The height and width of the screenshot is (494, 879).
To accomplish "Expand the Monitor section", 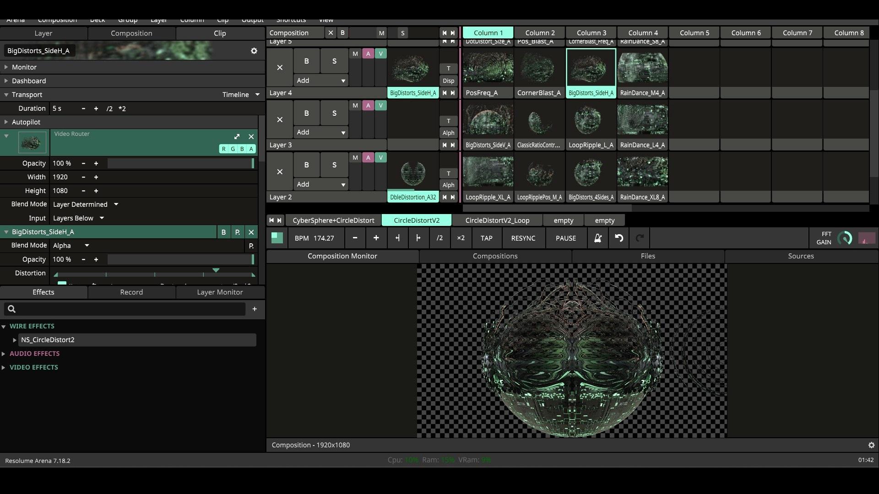I will 6,67.
